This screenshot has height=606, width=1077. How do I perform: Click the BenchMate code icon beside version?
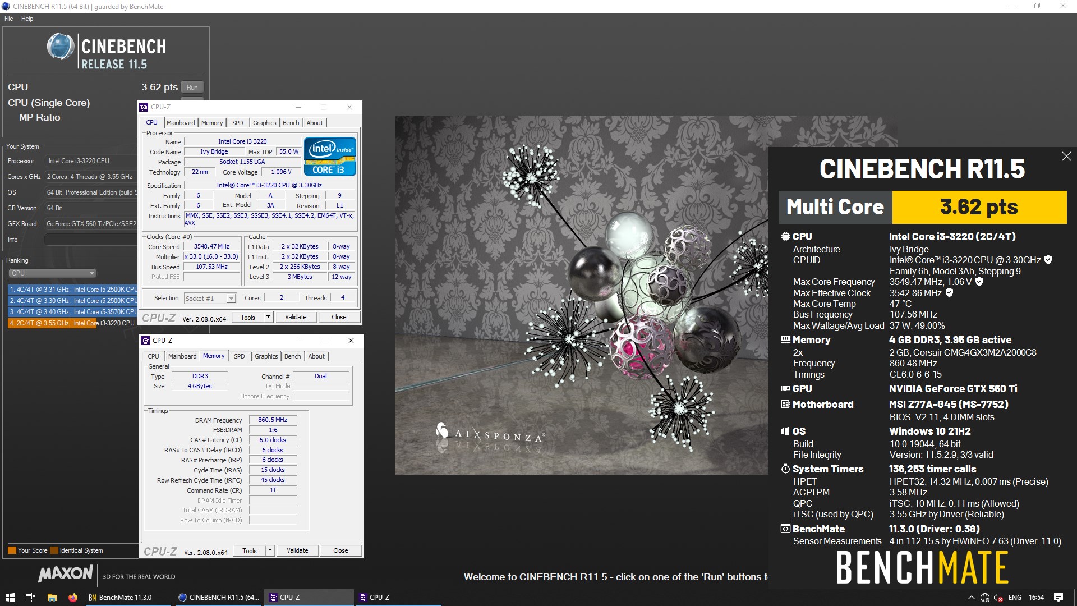point(785,529)
